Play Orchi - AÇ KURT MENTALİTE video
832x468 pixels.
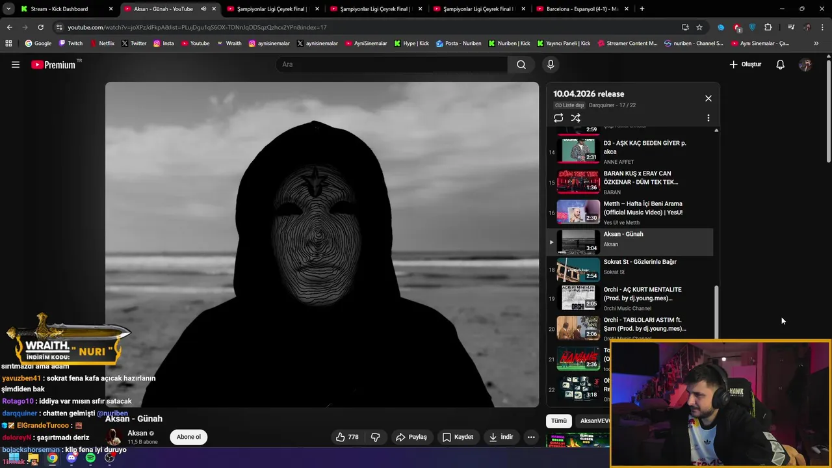pyautogui.click(x=630, y=298)
